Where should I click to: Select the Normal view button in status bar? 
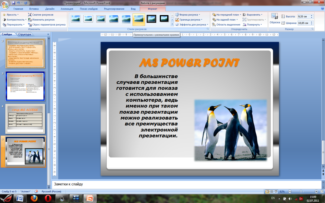pos(268,191)
